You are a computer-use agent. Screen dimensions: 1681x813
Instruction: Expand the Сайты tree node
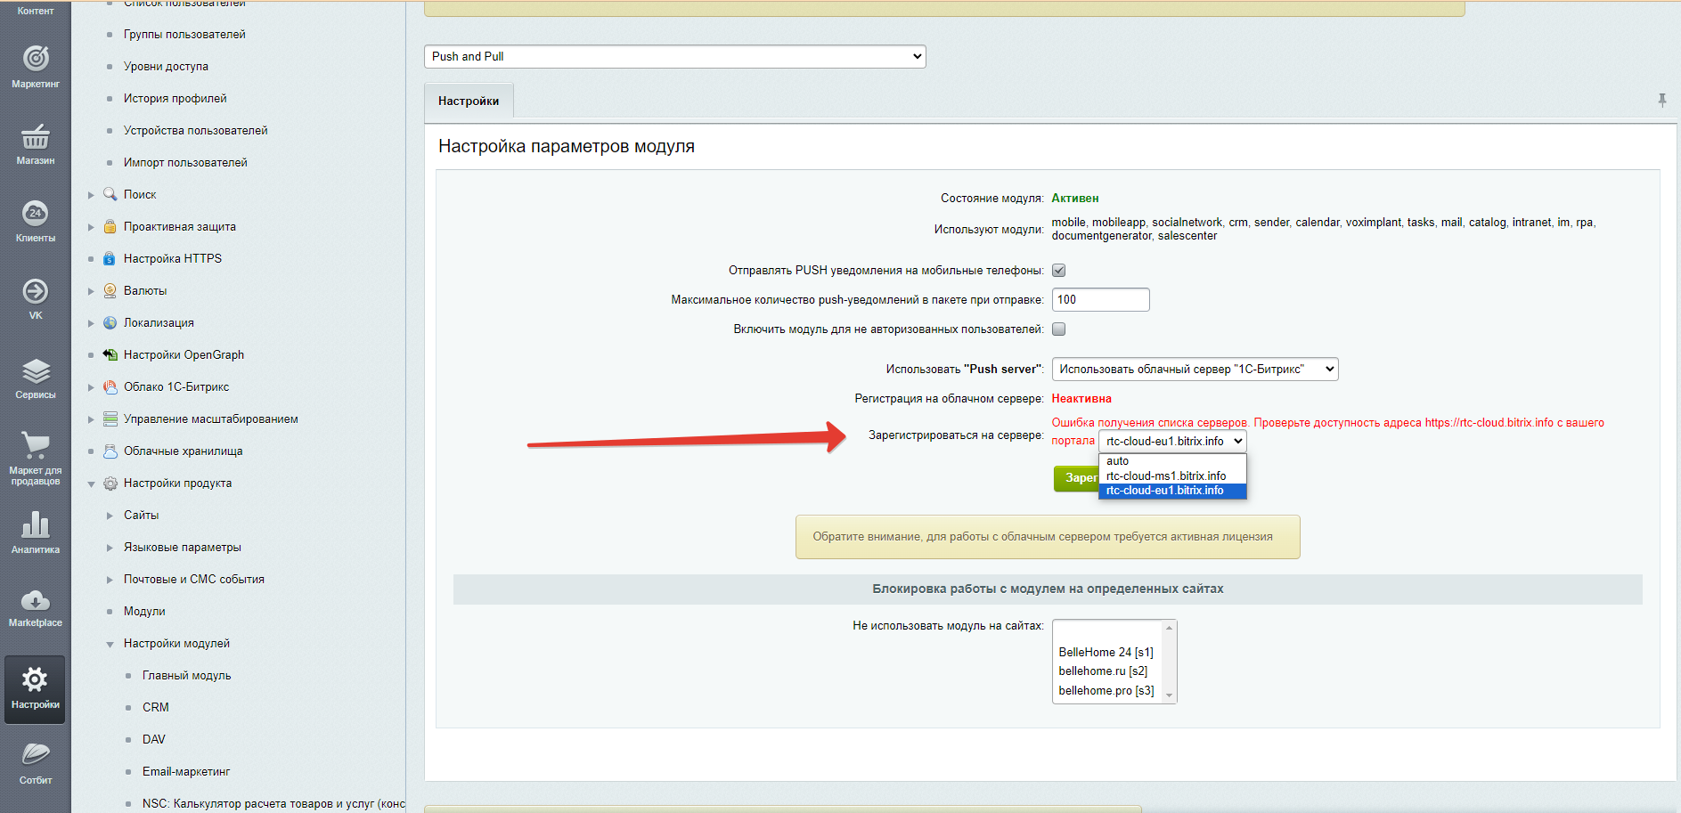[110, 516]
